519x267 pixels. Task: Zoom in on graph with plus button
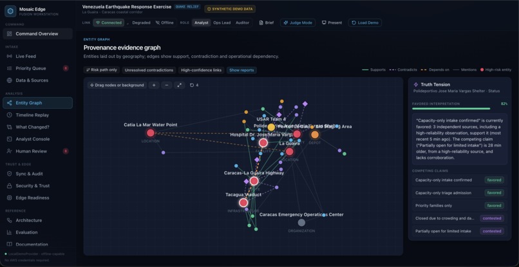154,86
